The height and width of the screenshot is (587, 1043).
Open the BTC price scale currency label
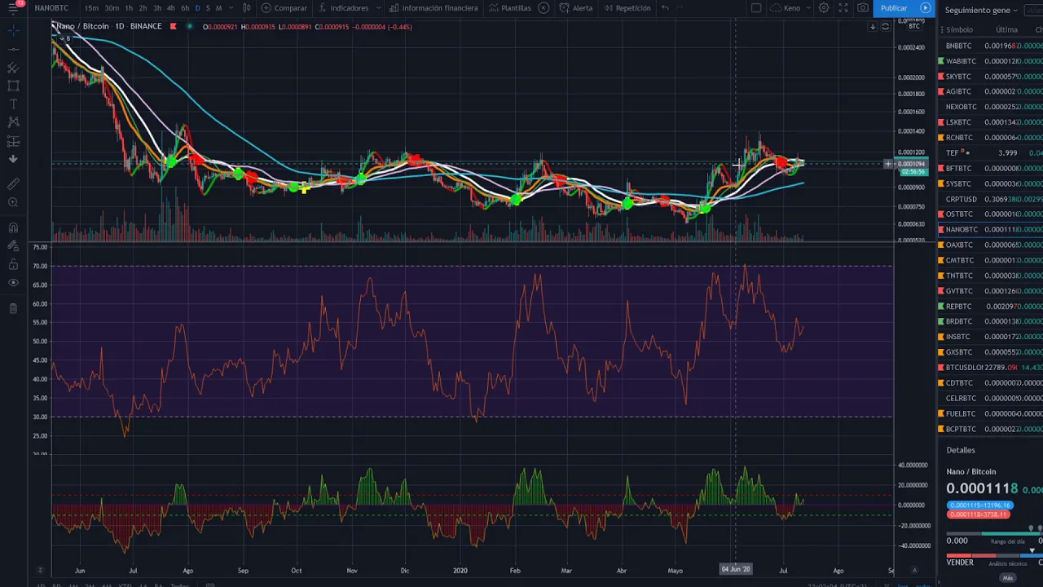[x=913, y=26]
